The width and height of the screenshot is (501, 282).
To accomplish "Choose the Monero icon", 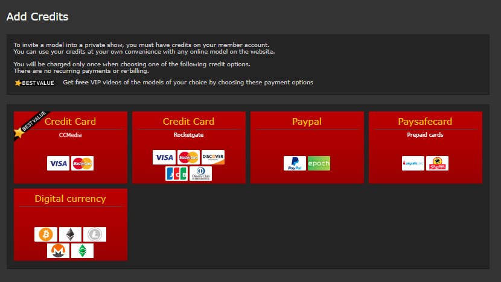I will click(x=58, y=251).
